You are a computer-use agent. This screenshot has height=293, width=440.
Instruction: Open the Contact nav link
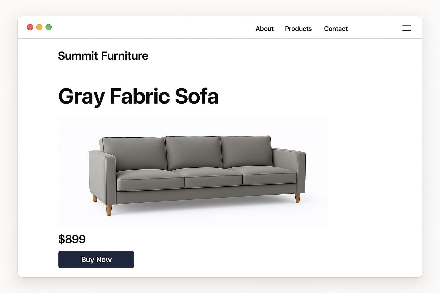[336, 29]
